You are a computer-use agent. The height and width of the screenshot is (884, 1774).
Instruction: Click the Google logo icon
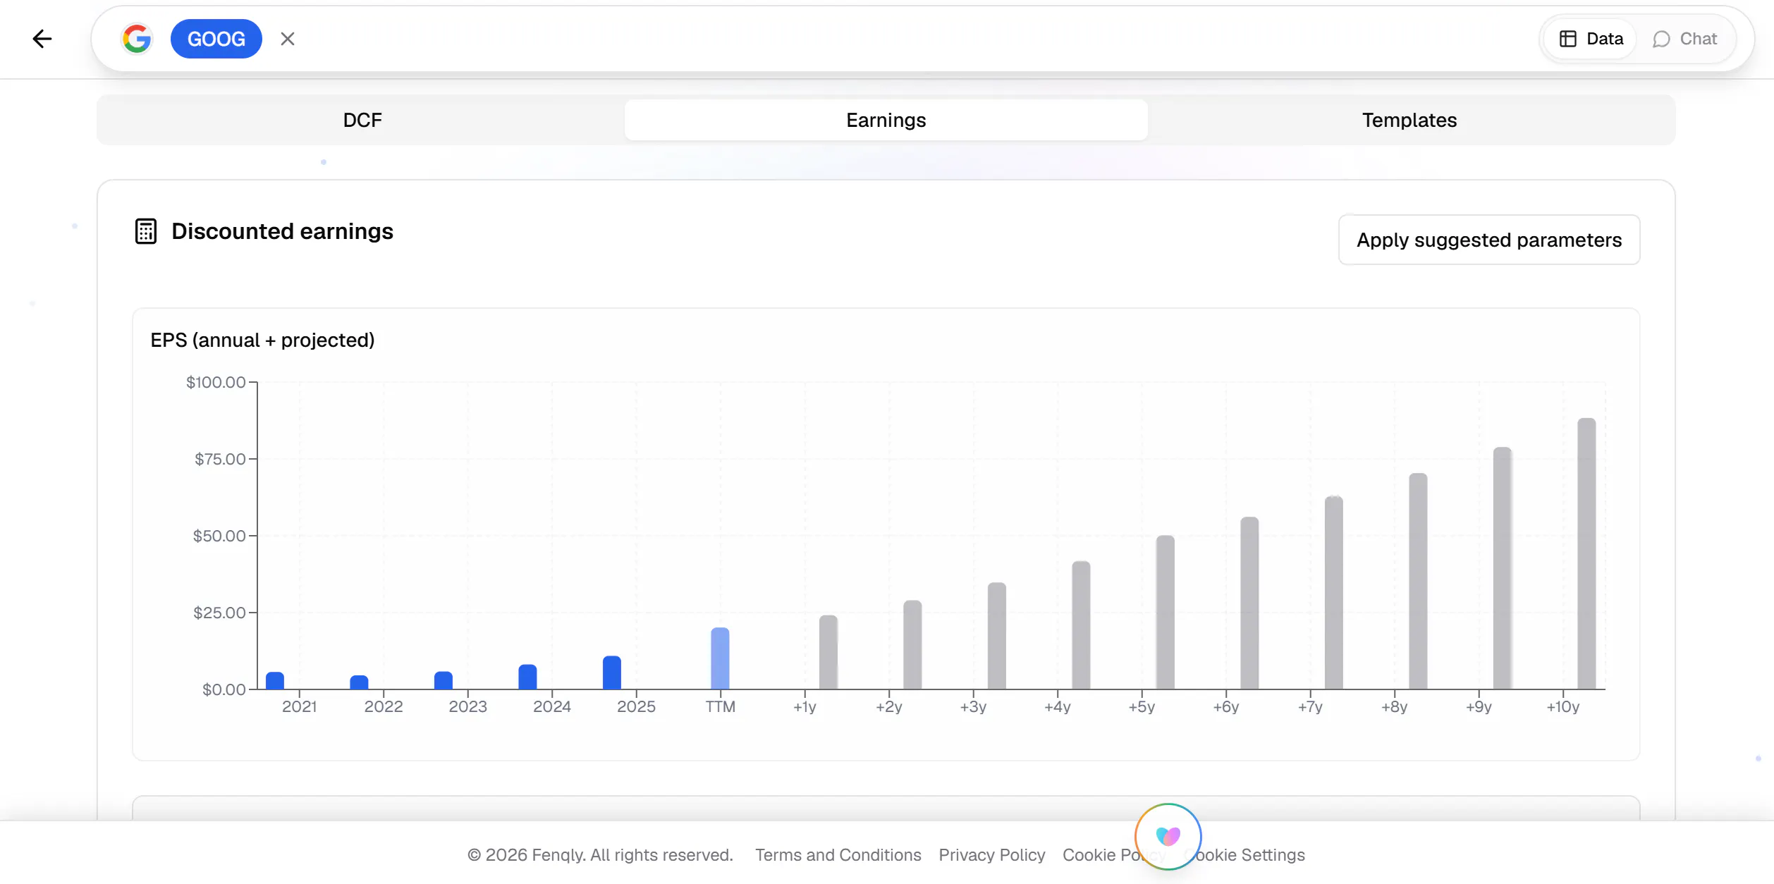pyautogui.click(x=137, y=39)
